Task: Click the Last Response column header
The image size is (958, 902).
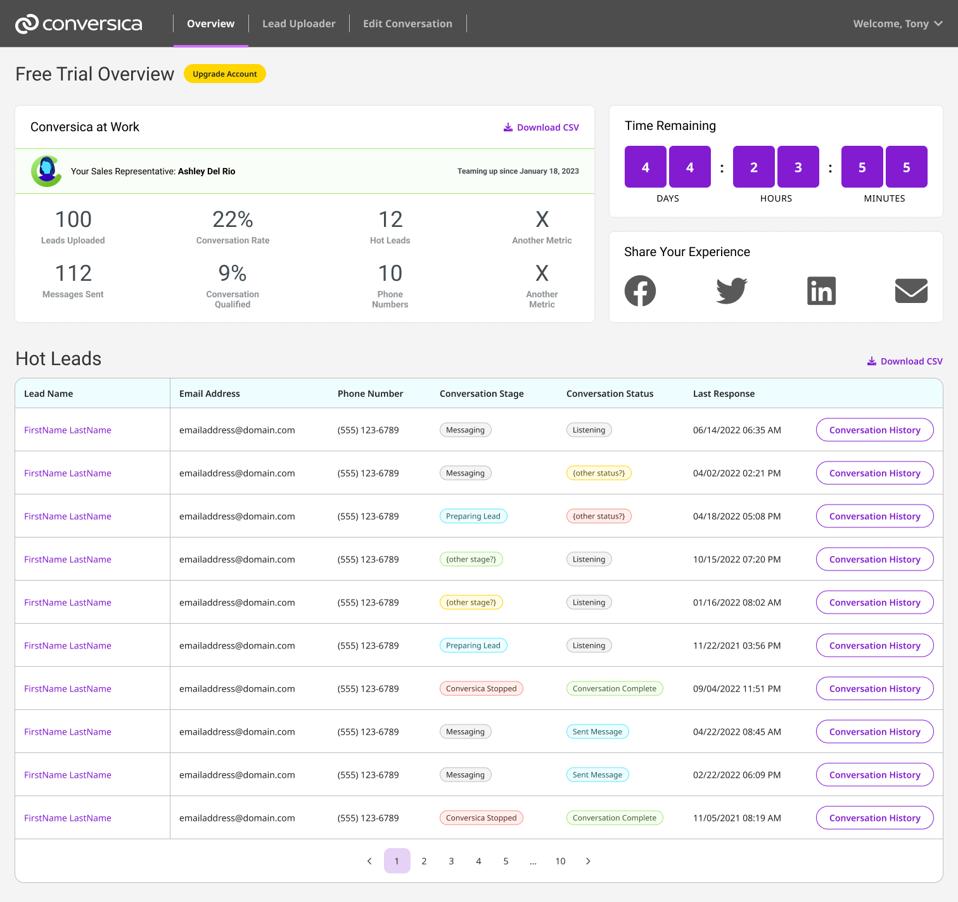Action: (x=724, y=394)
